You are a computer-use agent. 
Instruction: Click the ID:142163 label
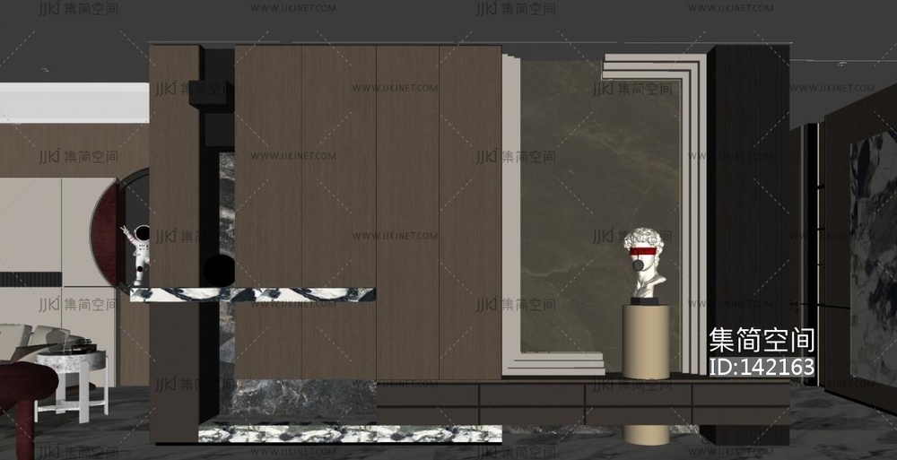coord(762,367)
